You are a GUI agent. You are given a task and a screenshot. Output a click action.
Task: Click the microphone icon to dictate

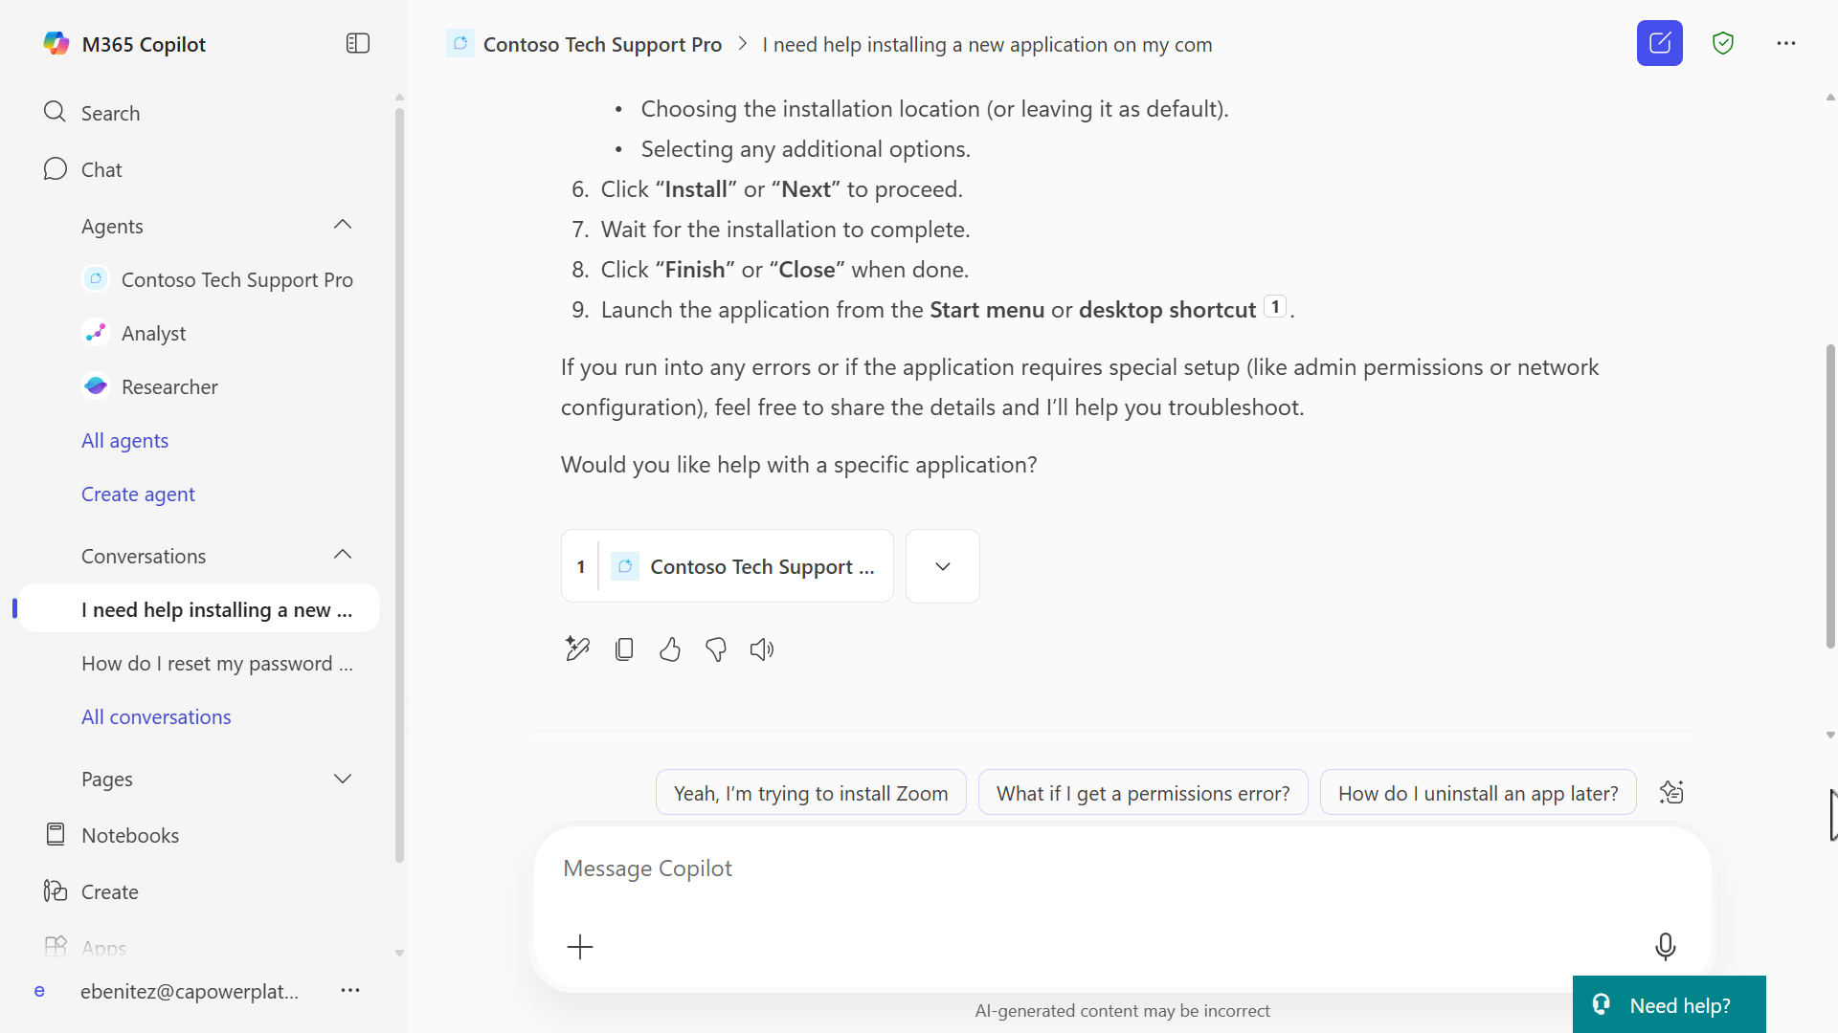pos(1665,946)
